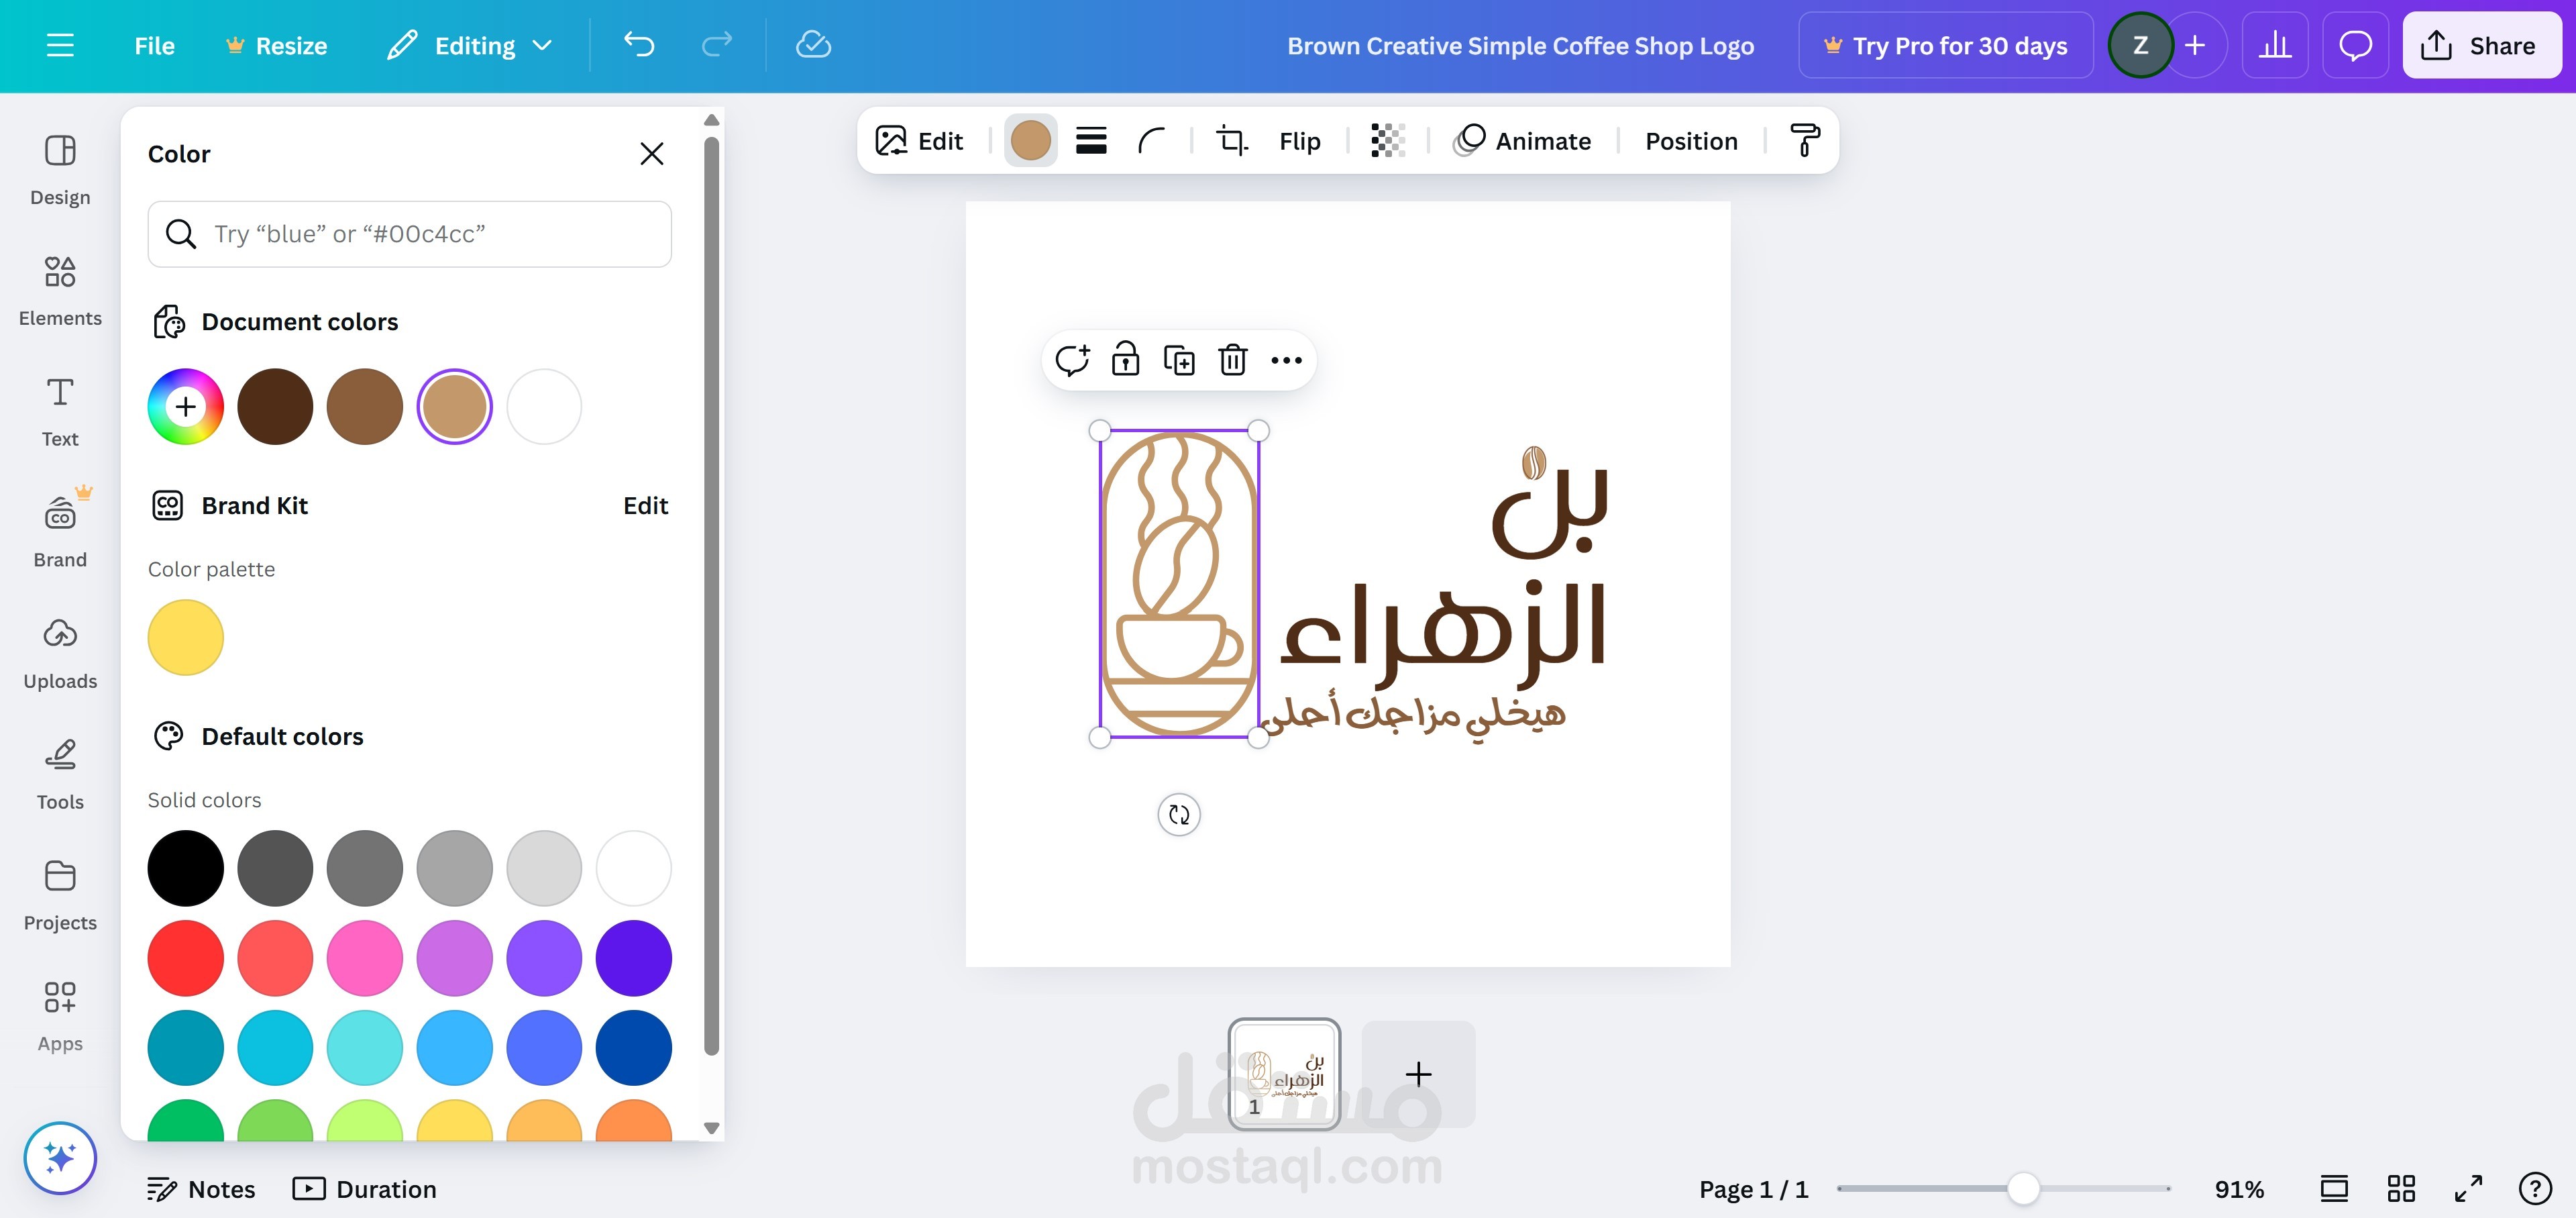The image size is (2576, 1218).
Task: Click Edit next to Brand Kit
Action: pos(645,506)
